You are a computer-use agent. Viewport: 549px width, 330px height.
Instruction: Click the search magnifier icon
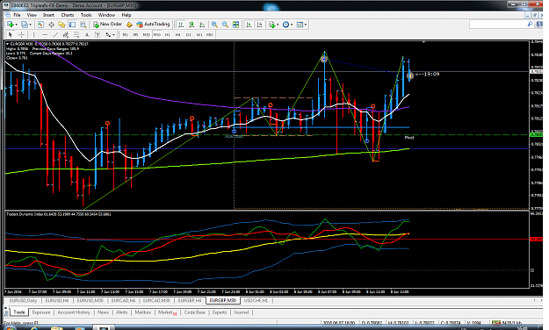tap(530, 25)
